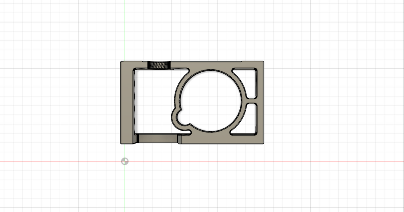Screen dimensions: 404x212
Task: Select the recessed slot on bottom edge
Action: coord(158,138)
